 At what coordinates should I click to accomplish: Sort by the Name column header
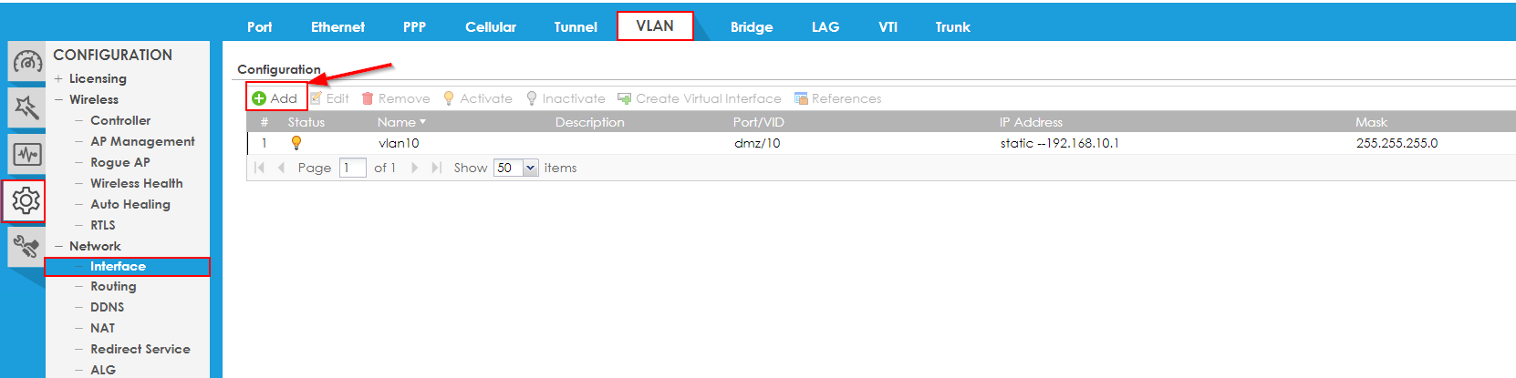pyautogui.click(x=397, y=122)
